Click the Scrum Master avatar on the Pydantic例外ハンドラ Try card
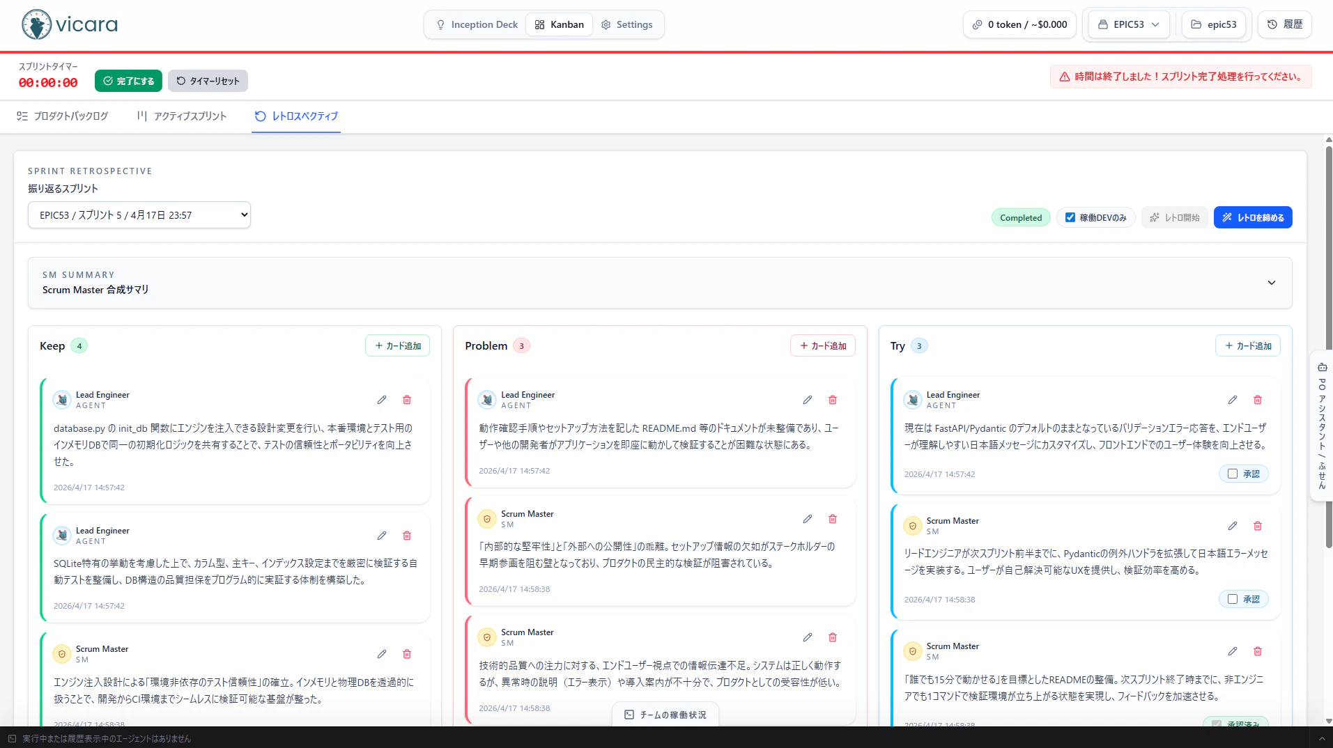 pos(913,526)
